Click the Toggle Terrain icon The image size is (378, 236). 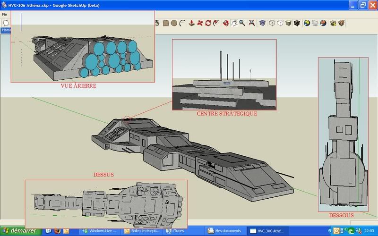[315, 23]
